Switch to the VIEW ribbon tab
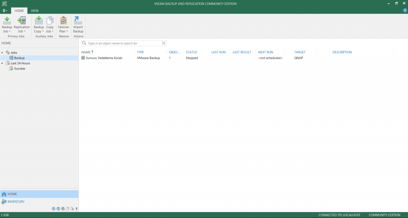This screenshot has width=408, height=218. pyautogui.click(x=35, y=11)
